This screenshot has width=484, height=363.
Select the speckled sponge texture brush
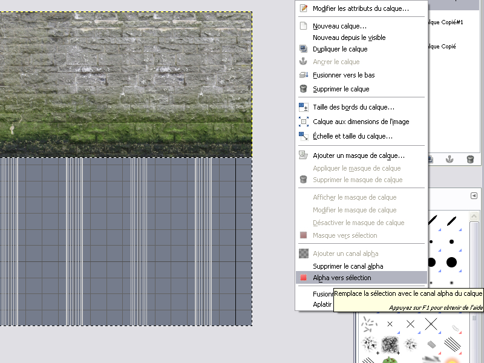(x=369, y=344)
